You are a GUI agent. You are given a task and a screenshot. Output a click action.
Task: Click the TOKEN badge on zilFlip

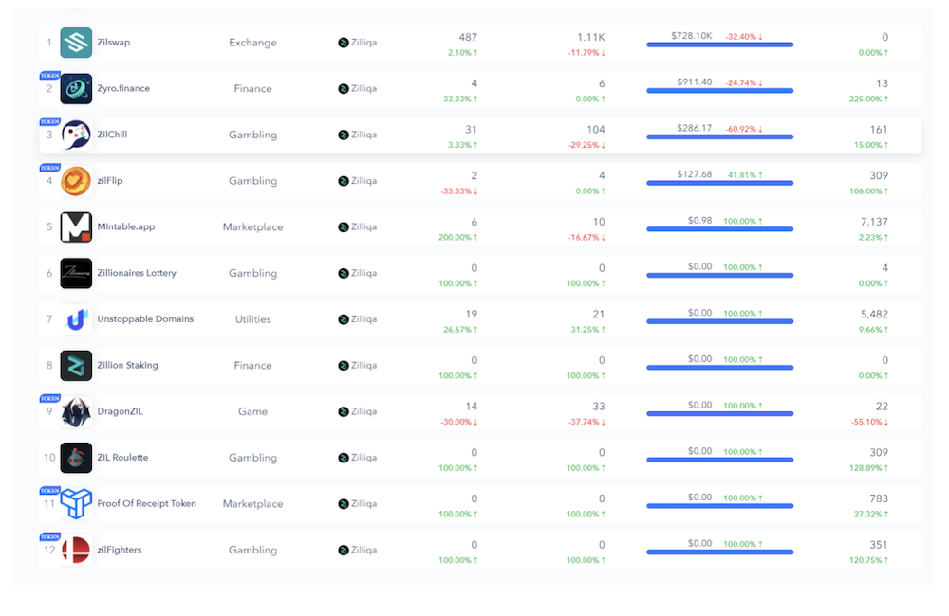49,168
